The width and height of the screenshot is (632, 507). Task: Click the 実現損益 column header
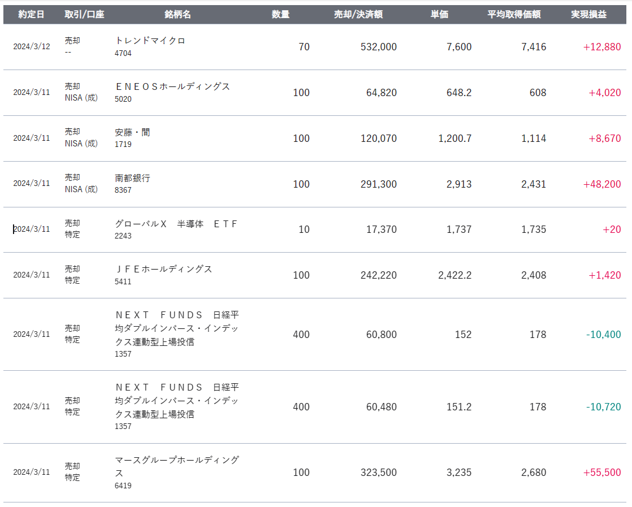[589, 15]
